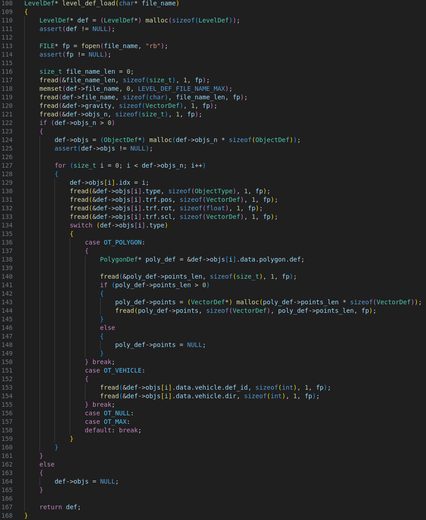Click the closing brace on line 160
The image size is (426, 520).
coord(56,448)
